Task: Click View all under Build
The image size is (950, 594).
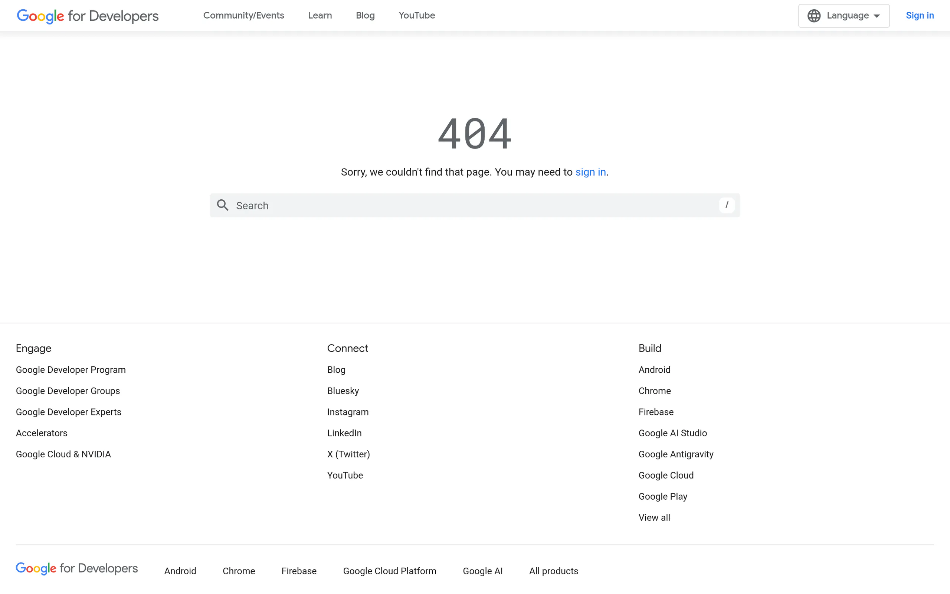Action: point(654,518)
